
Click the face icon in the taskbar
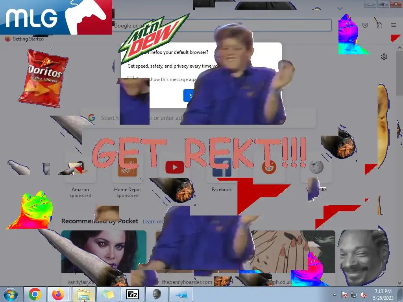coord(157,294)
